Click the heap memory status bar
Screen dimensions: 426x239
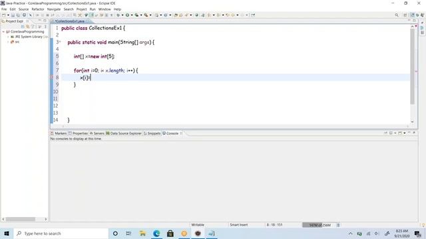[319, 225]
